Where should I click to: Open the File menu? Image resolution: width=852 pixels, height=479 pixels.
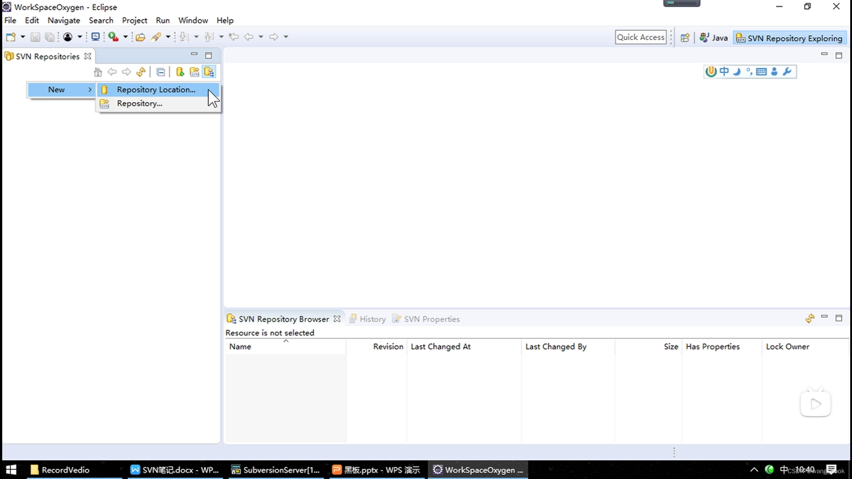point(10,20)
